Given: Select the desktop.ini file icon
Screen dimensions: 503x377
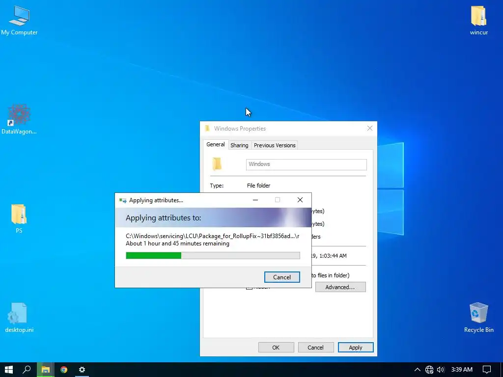Looking at the screenshot, I should (19, 318).
